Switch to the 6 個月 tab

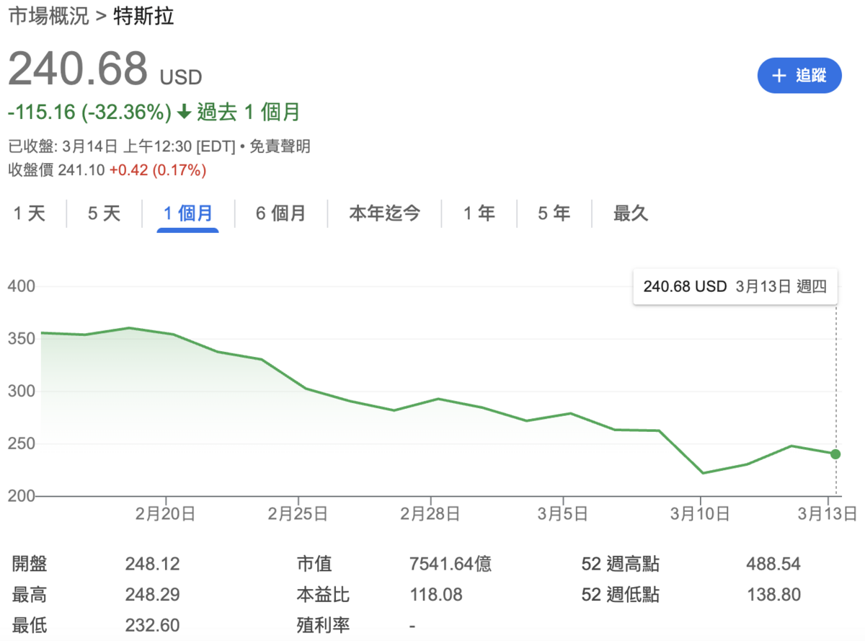click(280, 213)
